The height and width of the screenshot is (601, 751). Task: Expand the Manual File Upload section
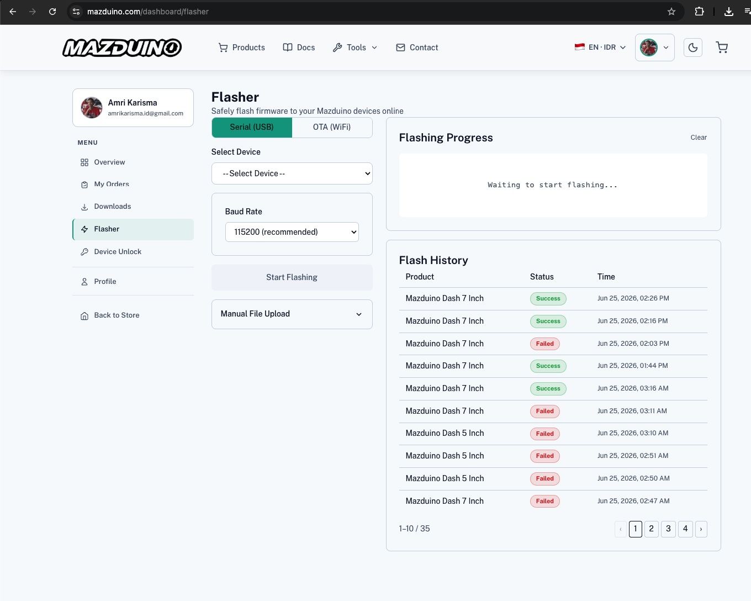point(292,314)
